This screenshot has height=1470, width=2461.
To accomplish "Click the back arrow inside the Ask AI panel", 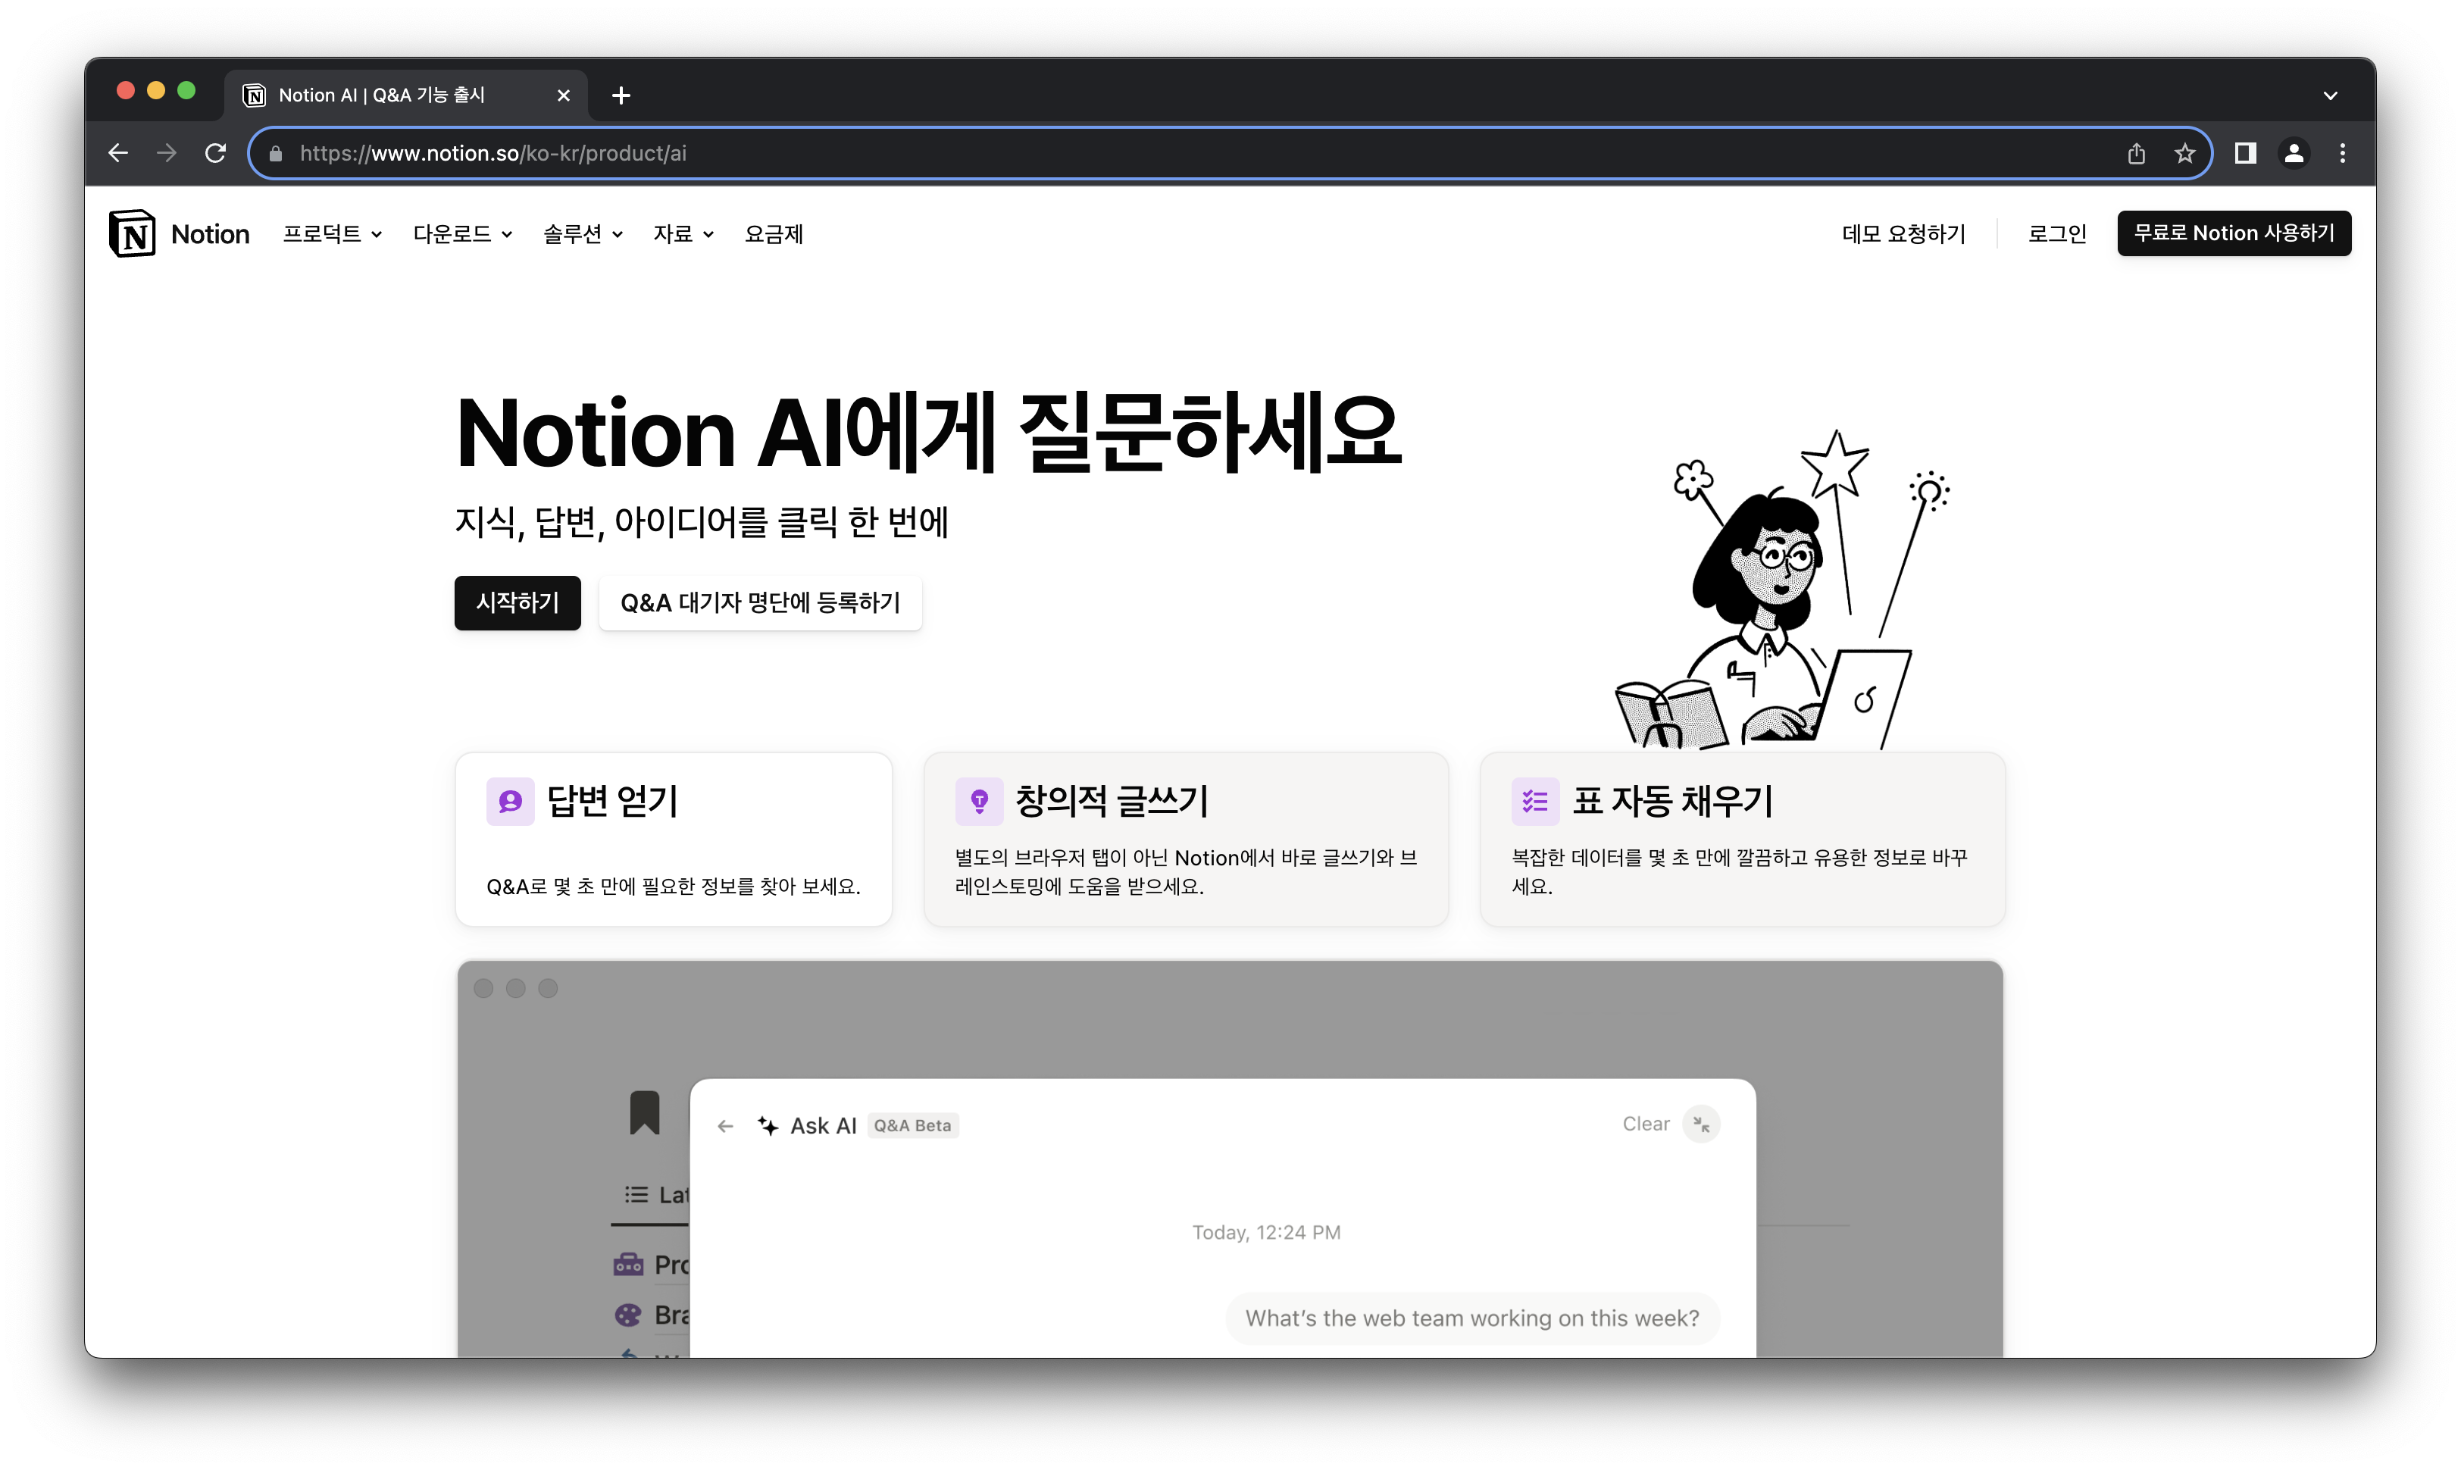I will pyautogui.click(x=725, y=1125).
